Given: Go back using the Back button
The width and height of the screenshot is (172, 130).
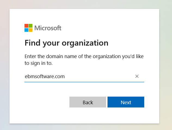Looking at the screenshot, I should [x=88, y=102].
